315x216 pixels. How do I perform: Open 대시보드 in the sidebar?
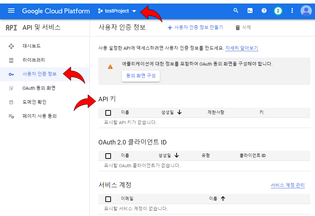tap(32, 46)
